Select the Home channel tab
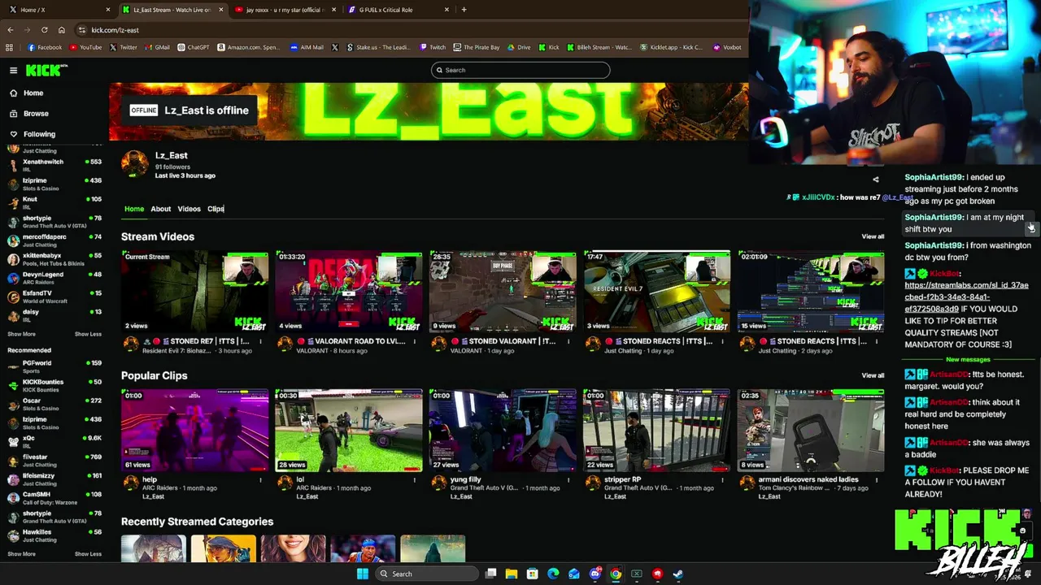The image size is (1041, 585). (x=133, y=209)
